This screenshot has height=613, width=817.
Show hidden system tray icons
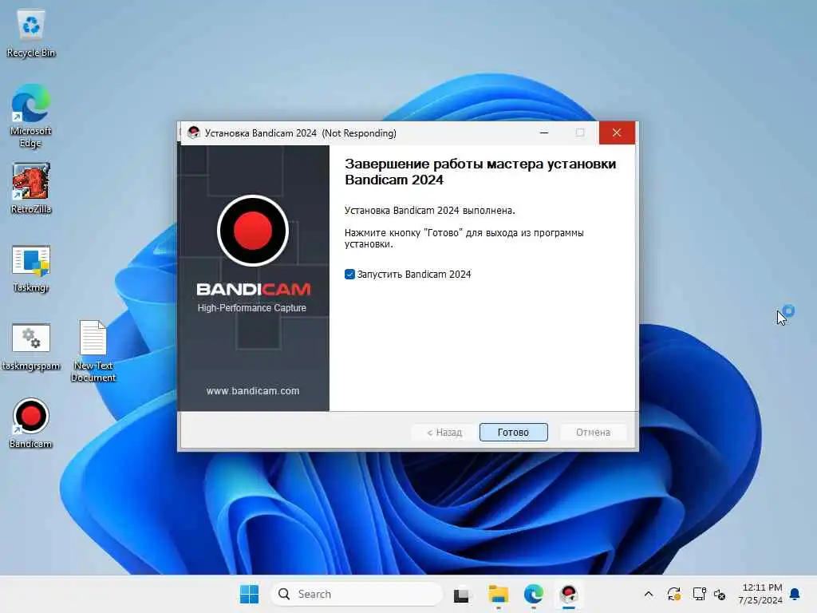[649, 594]
